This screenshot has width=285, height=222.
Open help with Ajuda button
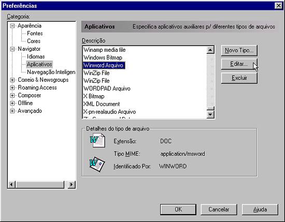coord(260,210)
